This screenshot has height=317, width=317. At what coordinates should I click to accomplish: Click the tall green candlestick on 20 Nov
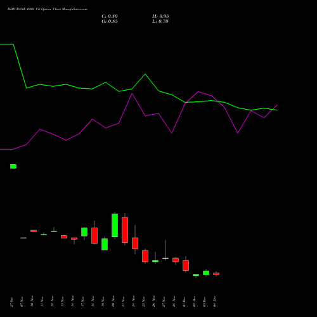[x=115, y=225]
